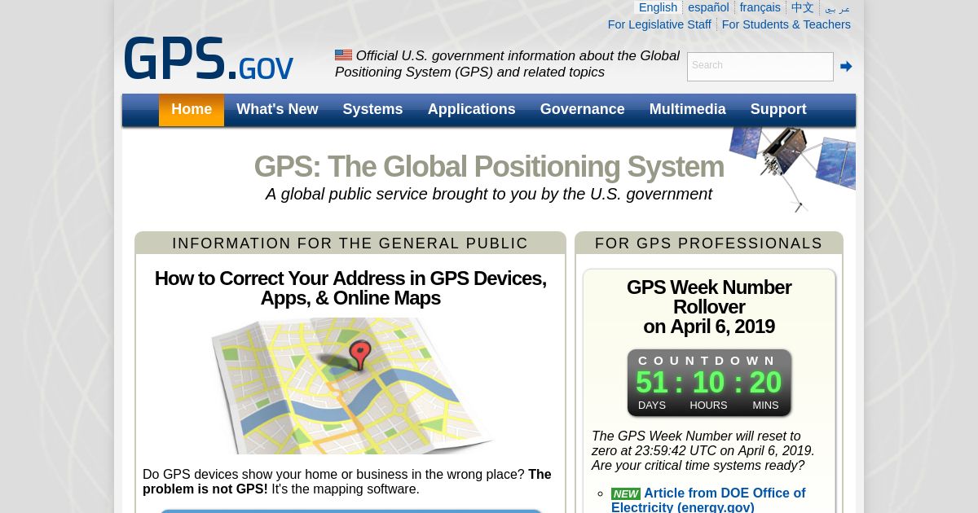Open the Multimedia menu
This screenshot has height=513, width=978.
(687, 109)
